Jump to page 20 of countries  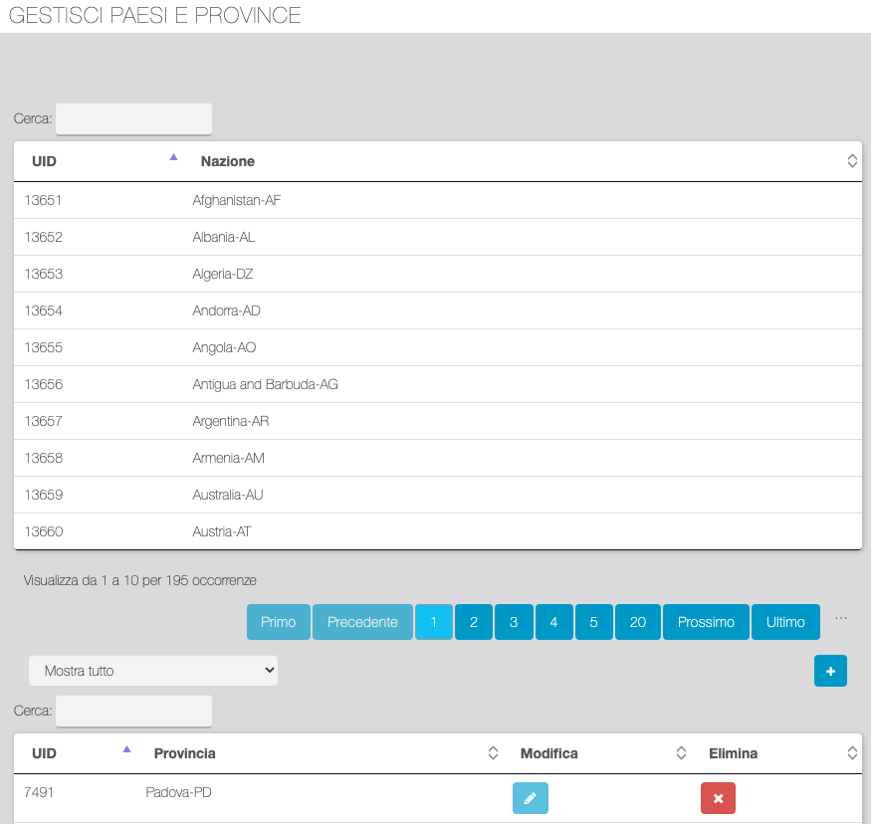point(637,622)
